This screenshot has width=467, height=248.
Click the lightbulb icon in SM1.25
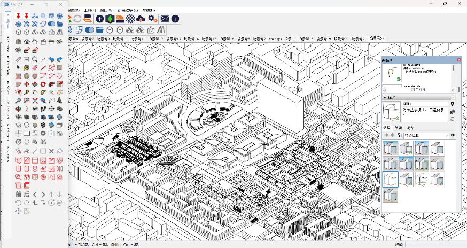pos(27,142)
